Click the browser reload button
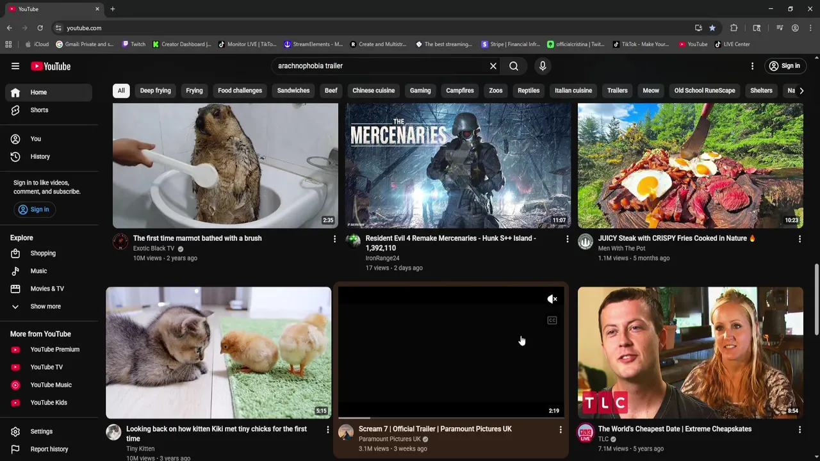Viewport: 820px width, 461px height. click(40, 28)
